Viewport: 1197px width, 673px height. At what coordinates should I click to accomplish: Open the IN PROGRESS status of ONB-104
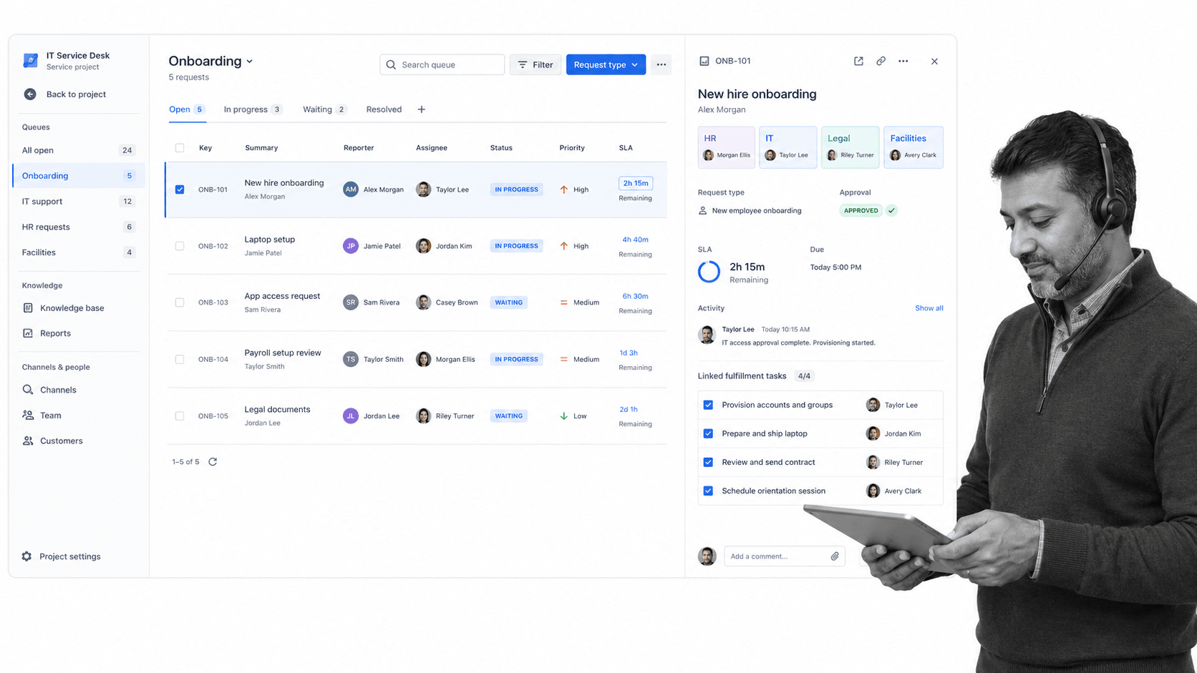pos(516,360)
